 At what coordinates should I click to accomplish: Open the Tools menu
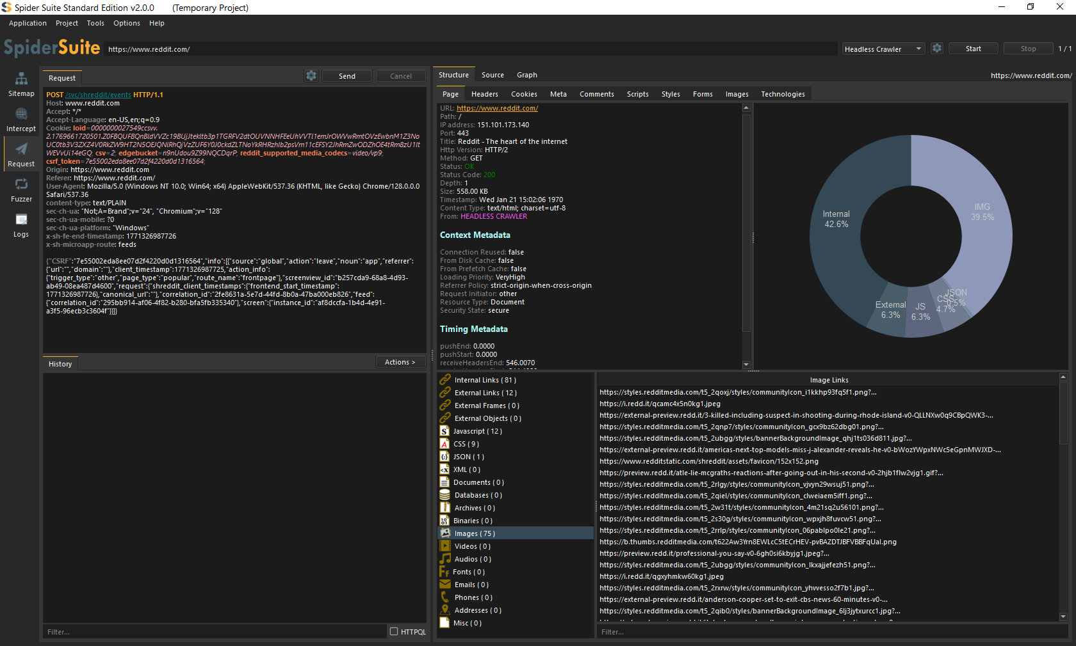click(95, 23)
